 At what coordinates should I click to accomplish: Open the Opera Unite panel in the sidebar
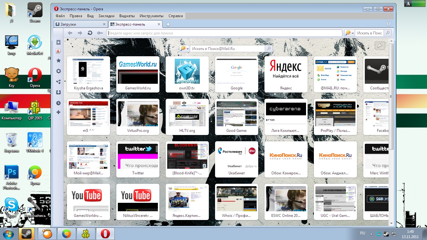click(x=58, y=82)
